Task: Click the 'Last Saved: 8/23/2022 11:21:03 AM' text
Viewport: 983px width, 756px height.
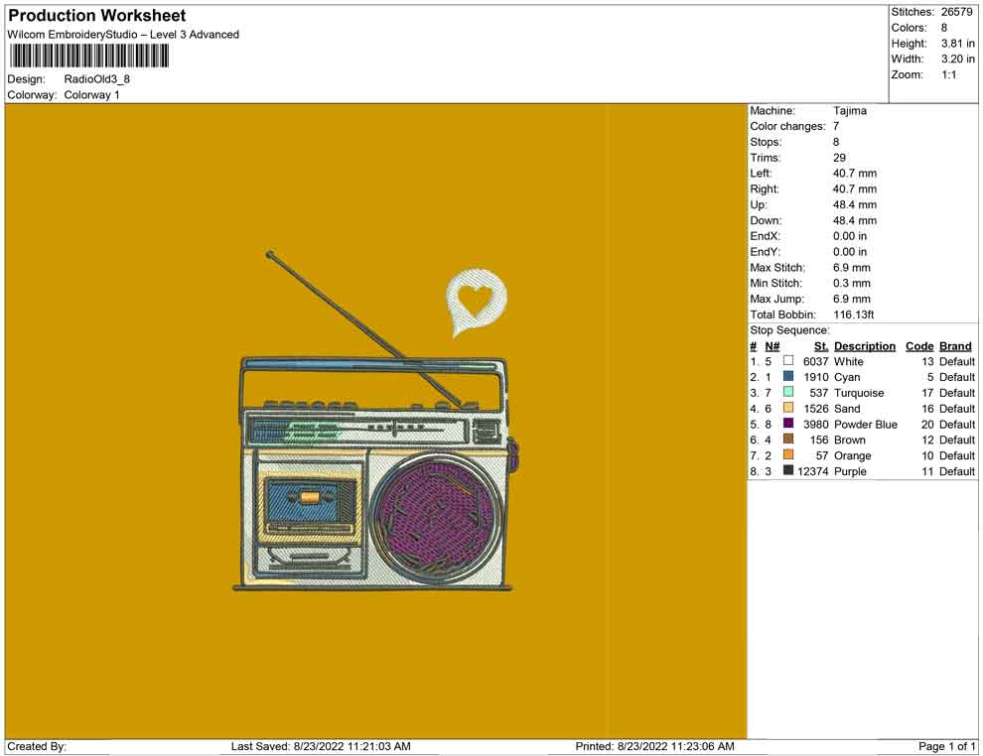Action: [321, 746]
